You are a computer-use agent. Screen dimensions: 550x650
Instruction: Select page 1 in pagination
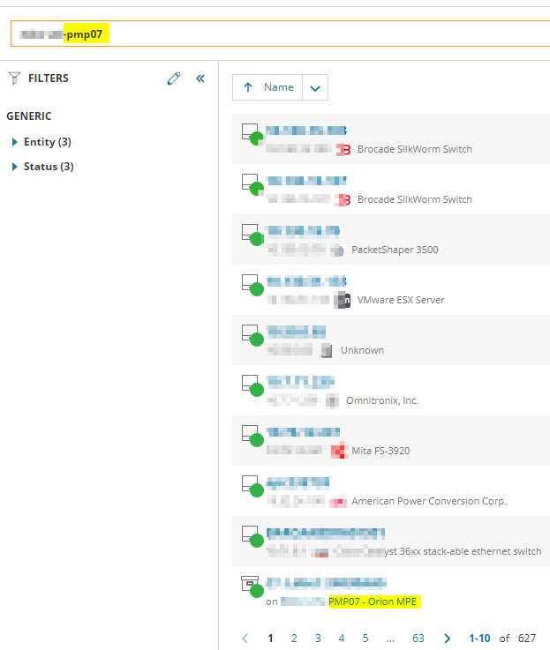point(270,638)
